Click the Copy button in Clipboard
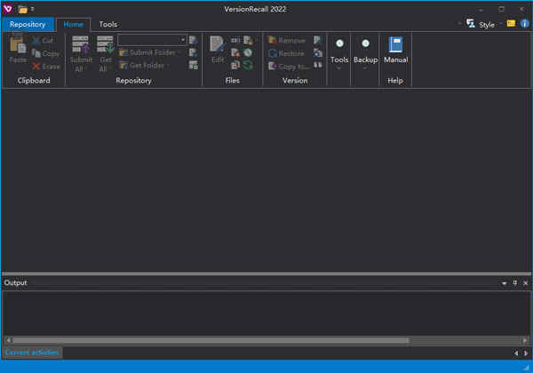The height and width of the screenshot is (373, 533). 45,53
